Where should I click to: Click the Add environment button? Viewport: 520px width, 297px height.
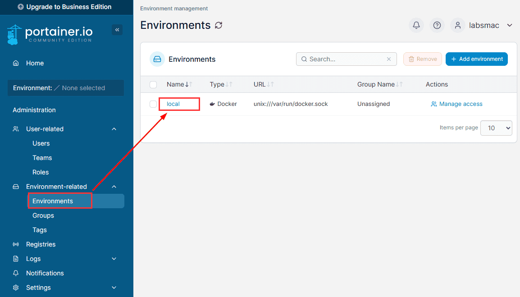[x=476, y=59]
